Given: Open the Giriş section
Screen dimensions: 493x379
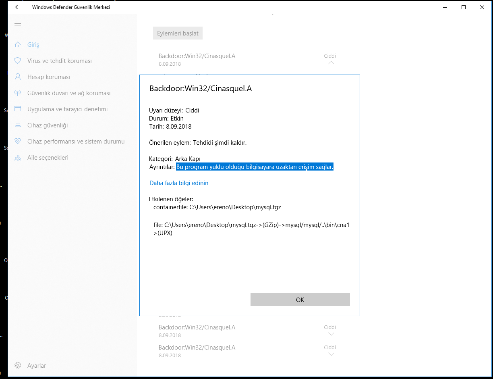Looking at the screenshot, I should [x=33, y=45].
